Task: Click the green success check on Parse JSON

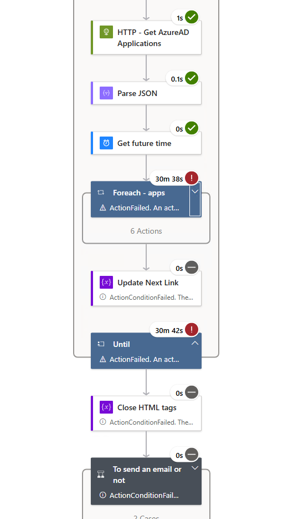Action: click(192, 78)
